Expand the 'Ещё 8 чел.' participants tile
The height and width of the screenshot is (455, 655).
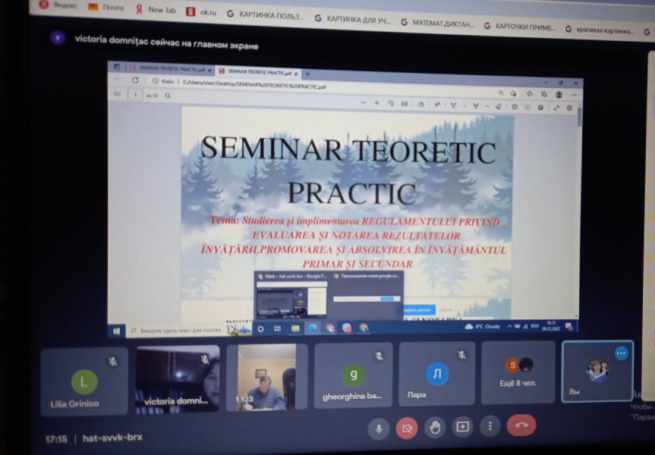click(518, 372)
